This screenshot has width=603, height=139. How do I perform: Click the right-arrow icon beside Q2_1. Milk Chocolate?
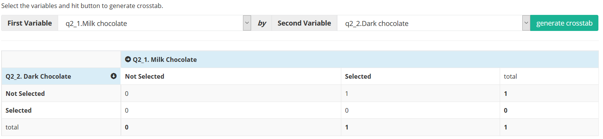[x=128, y=59]
